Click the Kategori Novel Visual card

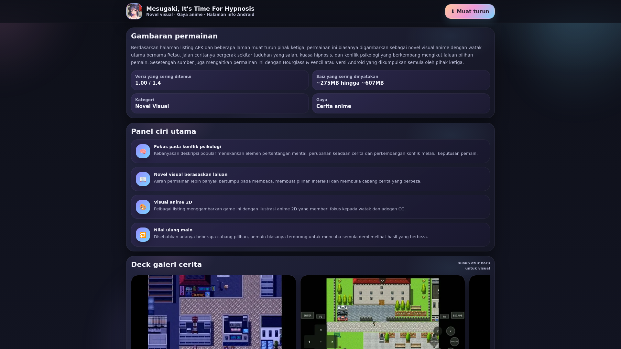[x=220, y=103]
